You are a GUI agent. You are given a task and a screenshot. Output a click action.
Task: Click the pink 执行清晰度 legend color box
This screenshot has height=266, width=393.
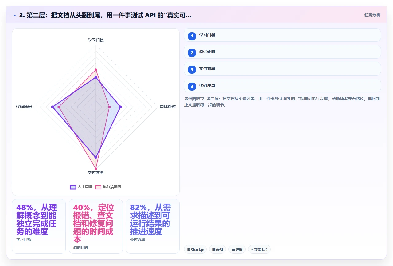click(x=98, y=187)
